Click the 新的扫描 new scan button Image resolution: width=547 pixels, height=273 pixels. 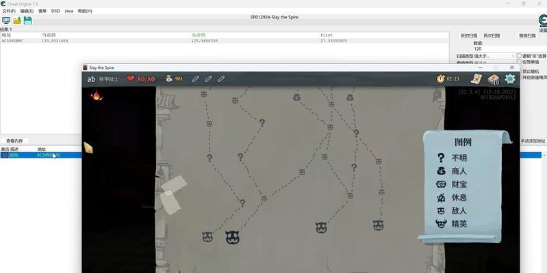click(x=468, y=35)
